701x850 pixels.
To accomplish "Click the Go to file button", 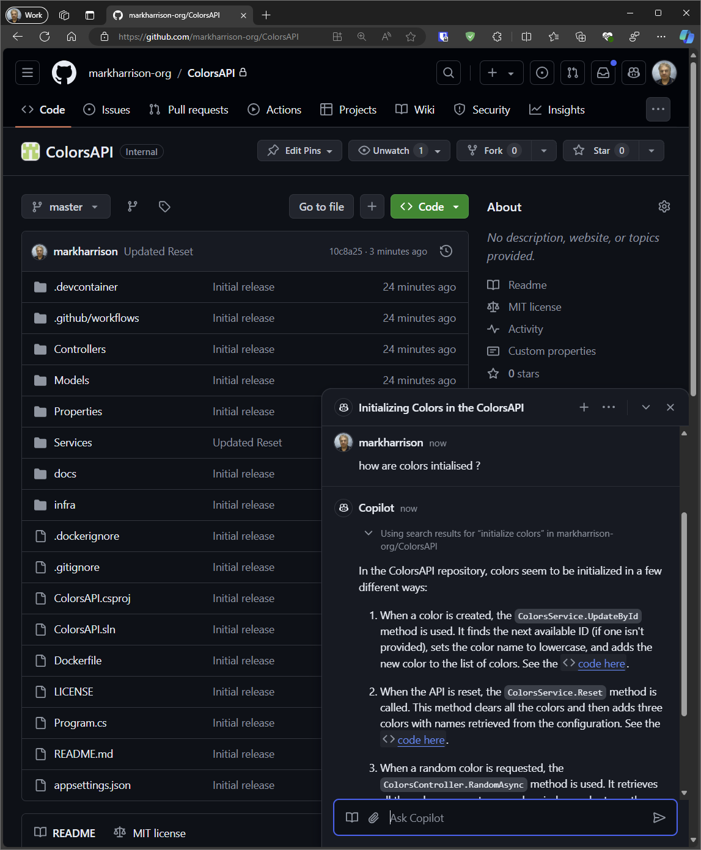I will (321, 207).
